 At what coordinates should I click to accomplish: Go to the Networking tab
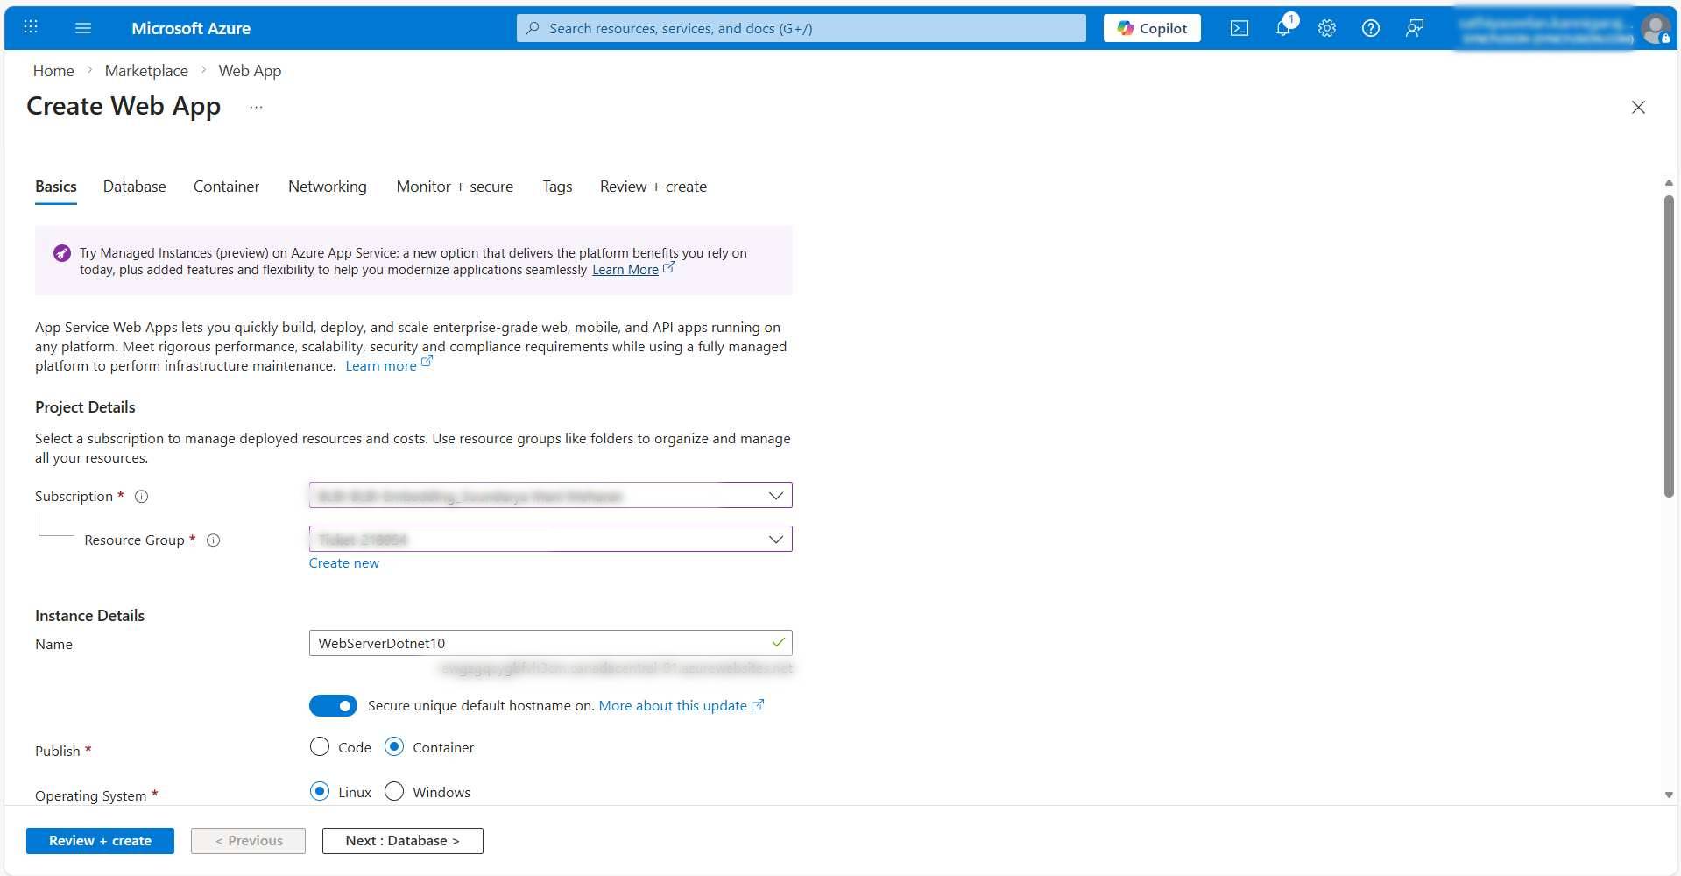[328, 187]
